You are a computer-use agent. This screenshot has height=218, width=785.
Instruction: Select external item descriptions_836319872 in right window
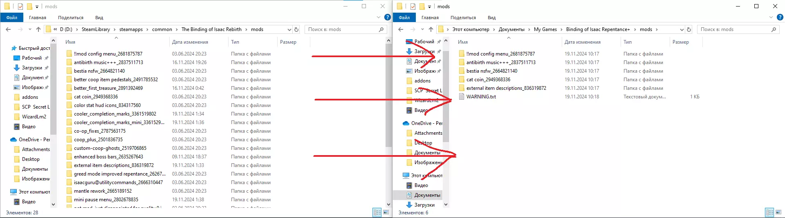(x=506, y=88)
